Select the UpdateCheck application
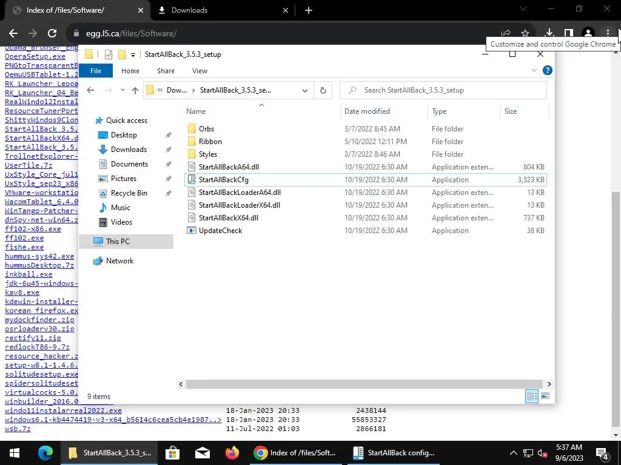Image resolution: width=621 pixels, height=465 pixels. [x=220, y=231]
